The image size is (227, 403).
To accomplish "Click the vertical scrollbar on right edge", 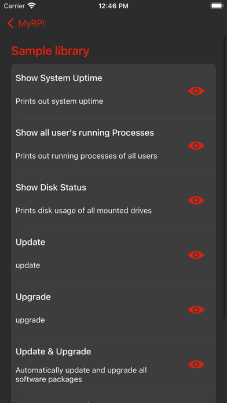I will [x=224, y=177].
